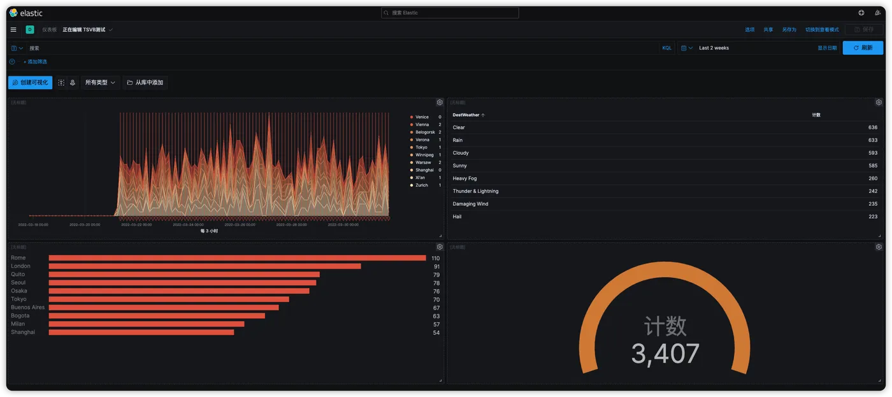Screen dimensions: 892x397
Task: Open the hamburger navigation menu
Action: point(13,30)
